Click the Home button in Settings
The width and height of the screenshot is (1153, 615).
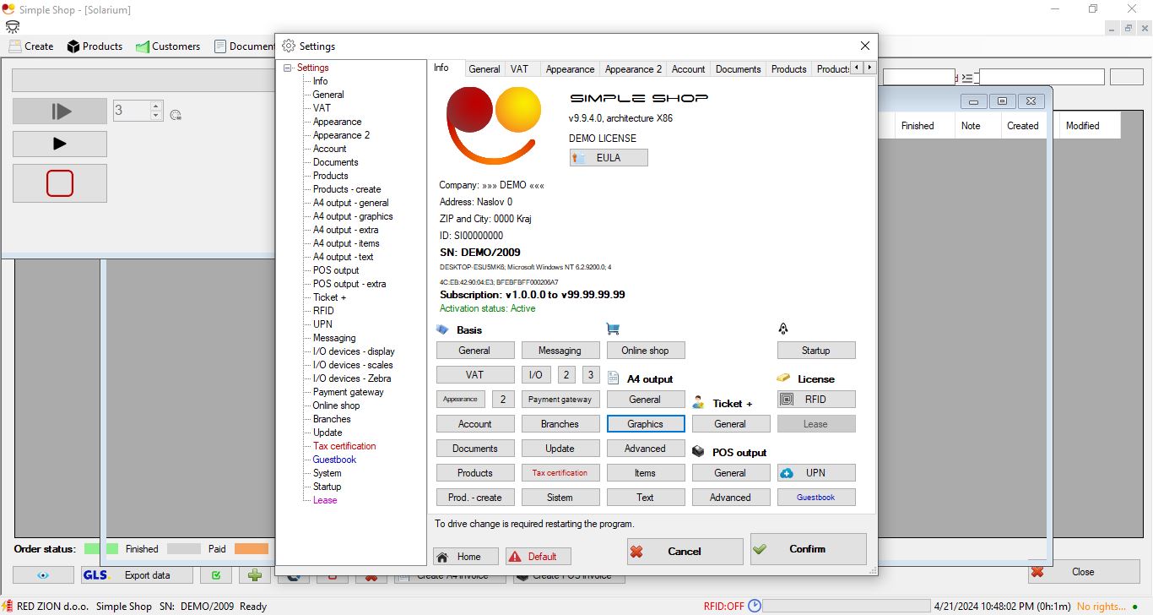pyautogui.click(x=466, y=557)
